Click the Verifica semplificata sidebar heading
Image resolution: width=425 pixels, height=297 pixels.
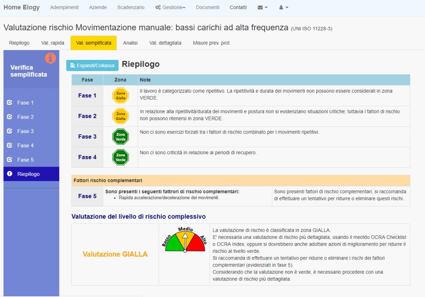pos(29,71)
